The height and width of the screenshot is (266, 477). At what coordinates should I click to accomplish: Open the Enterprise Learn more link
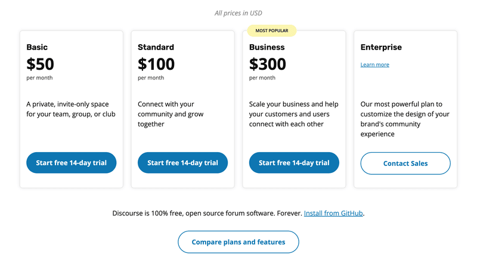click(375, 64)
